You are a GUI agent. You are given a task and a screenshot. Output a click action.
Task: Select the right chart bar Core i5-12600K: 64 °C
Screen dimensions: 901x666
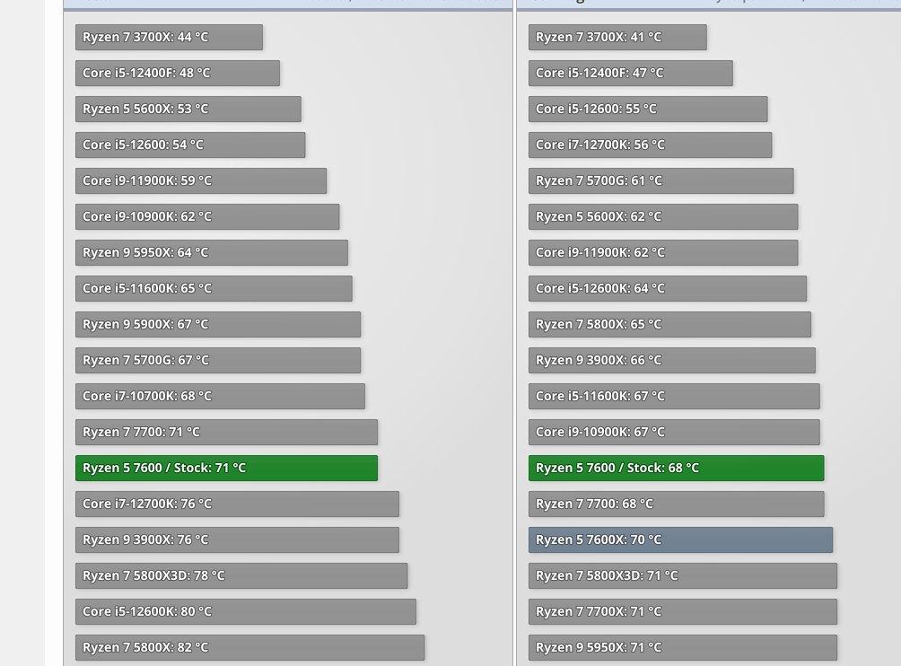tap(668, 288)
